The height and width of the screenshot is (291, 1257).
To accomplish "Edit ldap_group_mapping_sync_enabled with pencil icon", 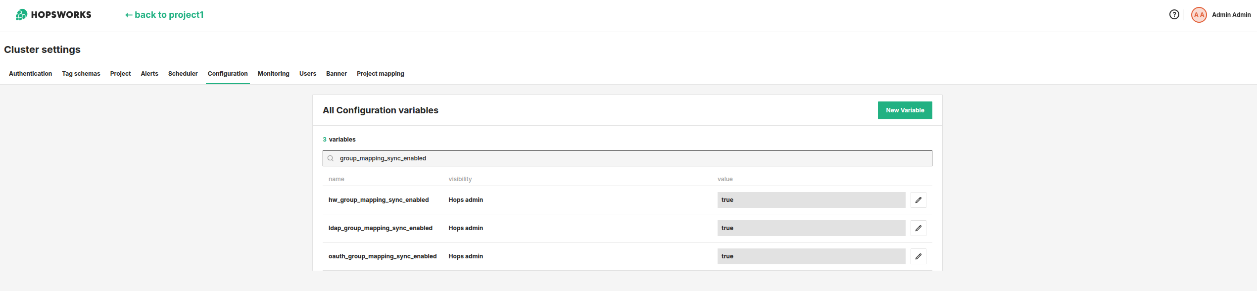I will [x=918, y=228].
